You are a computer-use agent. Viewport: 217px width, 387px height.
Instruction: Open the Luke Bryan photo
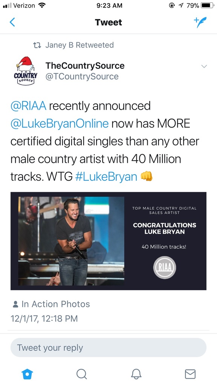[x=71, y=241]
